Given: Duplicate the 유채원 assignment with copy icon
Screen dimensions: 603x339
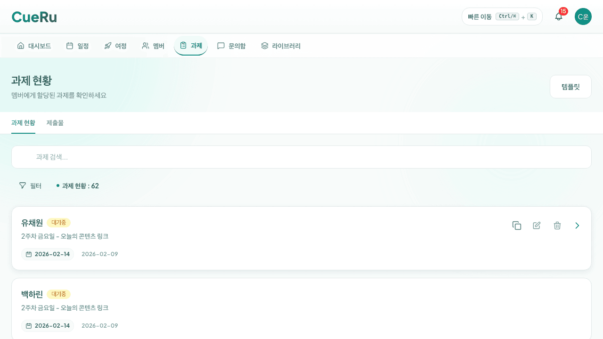Looking at the screenshot, I should coord(517,226).
